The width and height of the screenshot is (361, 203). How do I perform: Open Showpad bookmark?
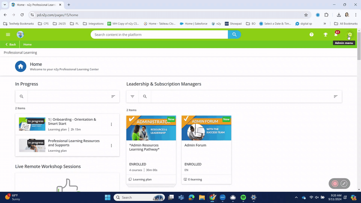click(233, 24)
